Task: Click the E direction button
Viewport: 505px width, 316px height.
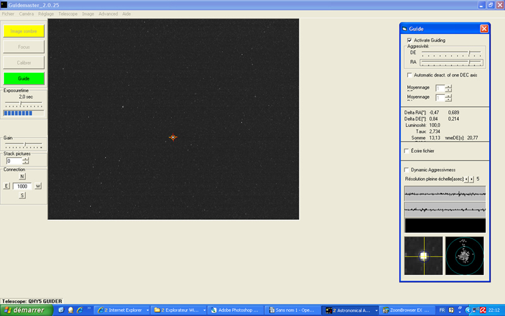Action: (6, 186)
